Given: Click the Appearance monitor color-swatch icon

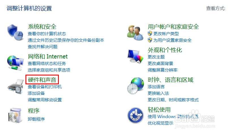Looking at the screenshot, I should point(135,56).
